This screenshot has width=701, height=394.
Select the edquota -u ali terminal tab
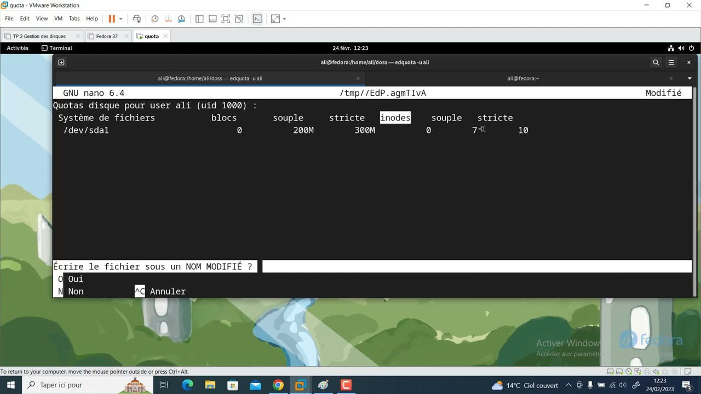pos(210,78)
